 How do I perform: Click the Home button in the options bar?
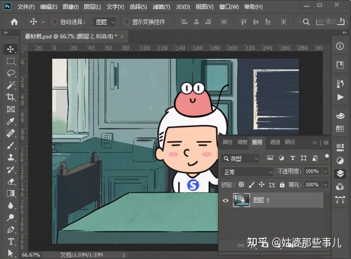[14, 22]
